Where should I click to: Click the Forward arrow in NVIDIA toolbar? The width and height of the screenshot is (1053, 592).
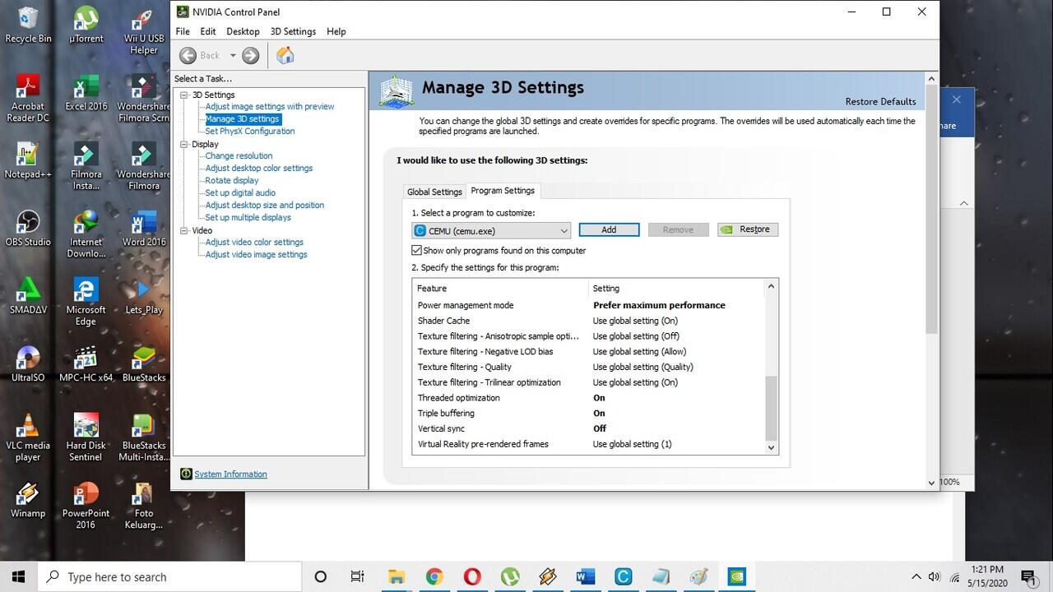[x=251, y=55]
